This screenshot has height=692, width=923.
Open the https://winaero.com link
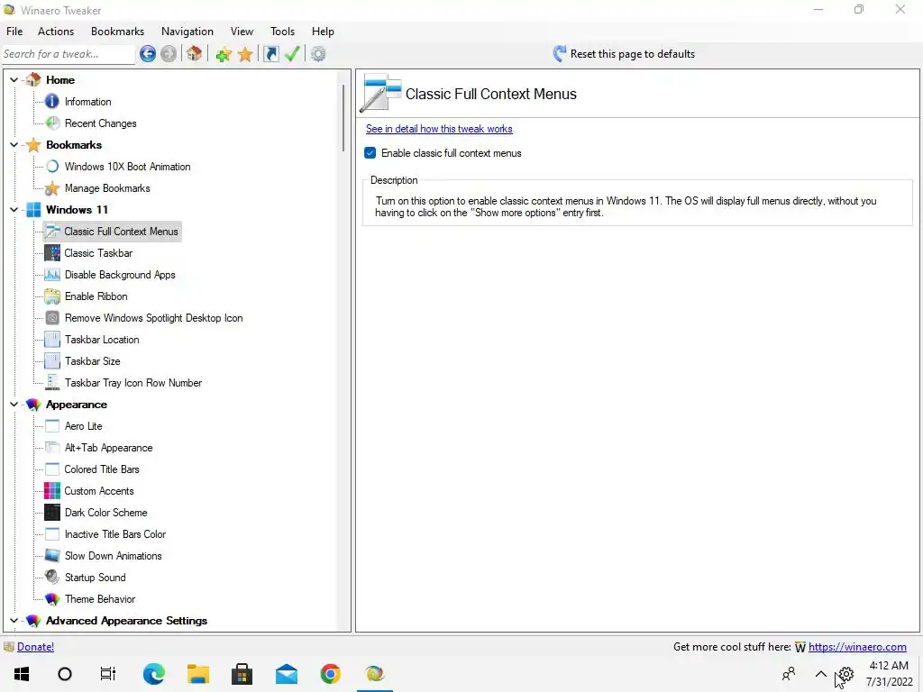(857, 647)
